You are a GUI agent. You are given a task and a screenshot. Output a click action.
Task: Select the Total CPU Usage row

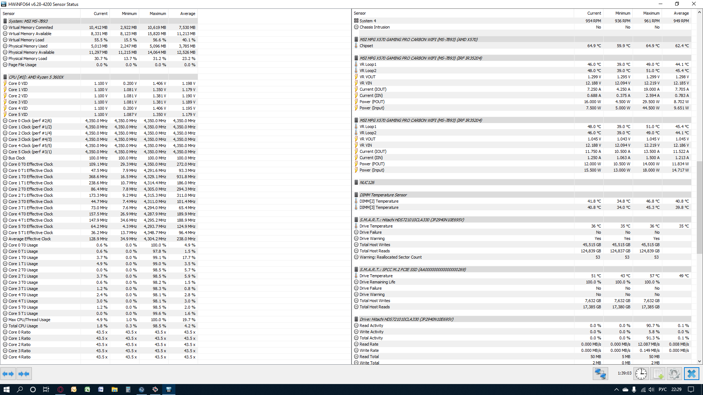23,326
